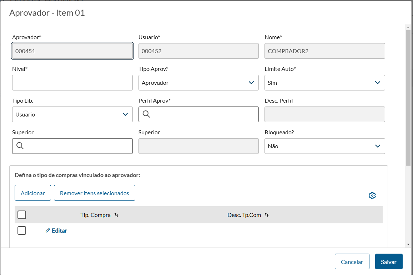Click the scrollbar down arrow
413x275 pixels.
click(x=408, y=244)
